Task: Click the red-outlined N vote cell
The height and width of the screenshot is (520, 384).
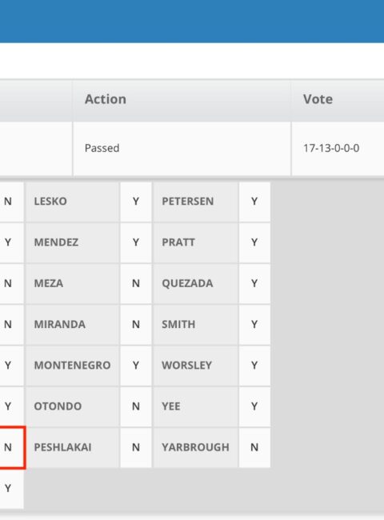Action: pyautogui.click(x=12, y=447)
